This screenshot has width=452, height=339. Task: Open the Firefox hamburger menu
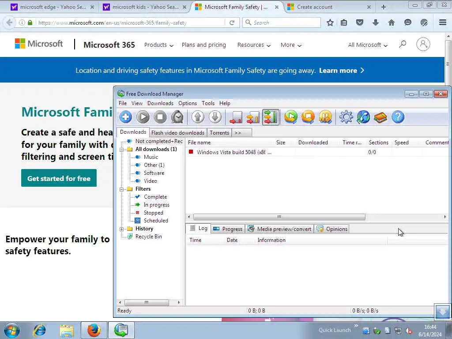pyautogui.click(x=443, y=23)
